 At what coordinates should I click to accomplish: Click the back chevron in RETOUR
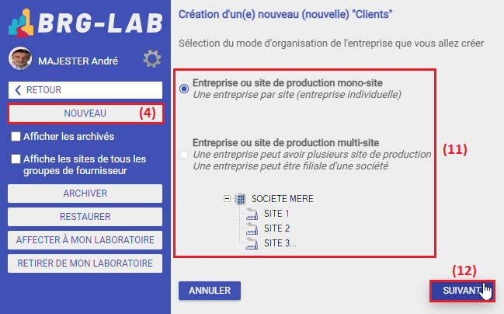[18, 90]
